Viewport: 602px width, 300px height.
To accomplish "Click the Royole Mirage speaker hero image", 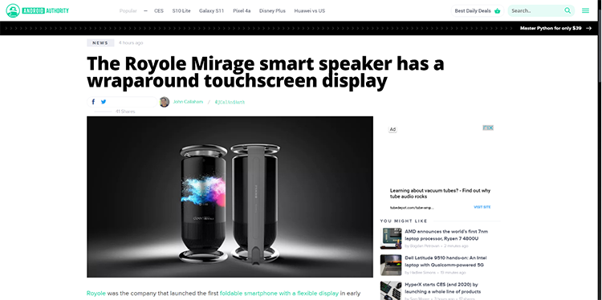I will coord(230,197).
